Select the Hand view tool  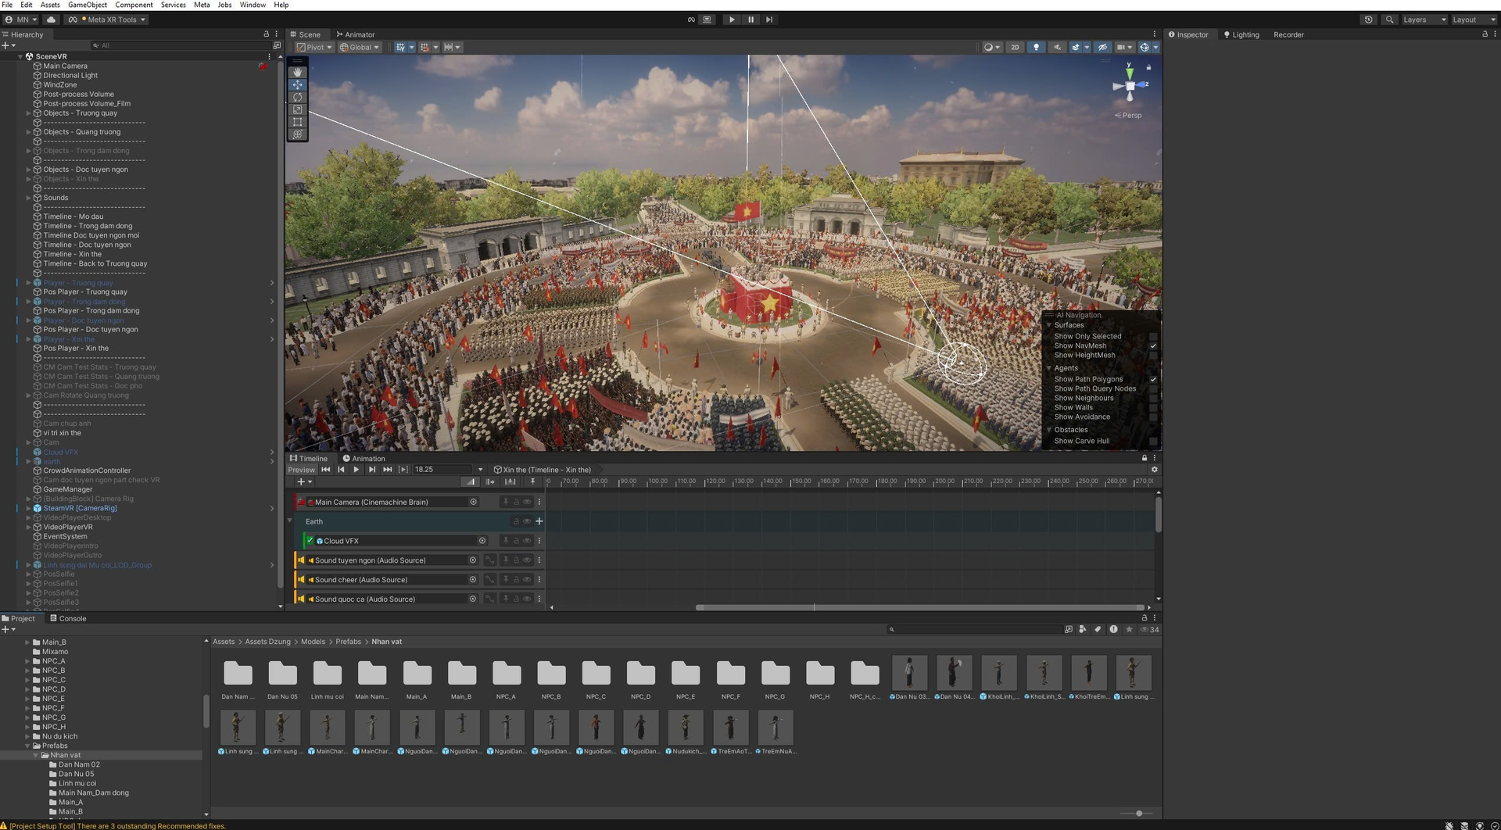click(297, 72)
